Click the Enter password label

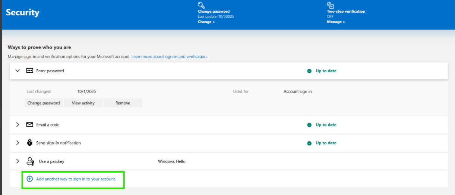pos(50,71)
